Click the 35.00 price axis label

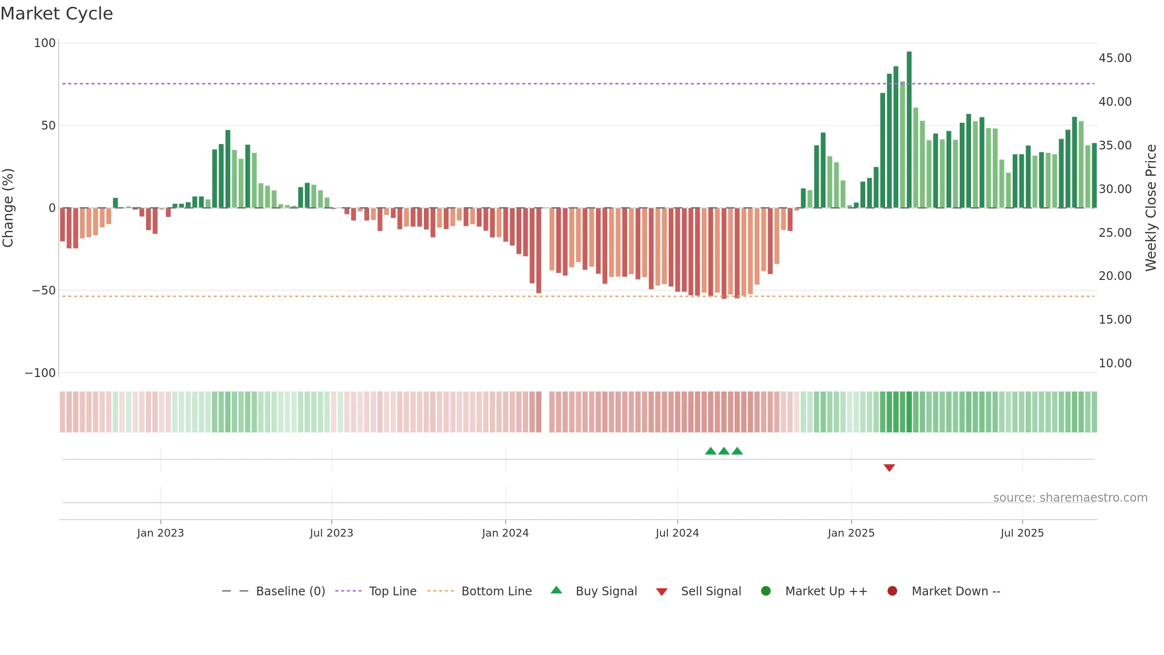tap(1115, 146)
